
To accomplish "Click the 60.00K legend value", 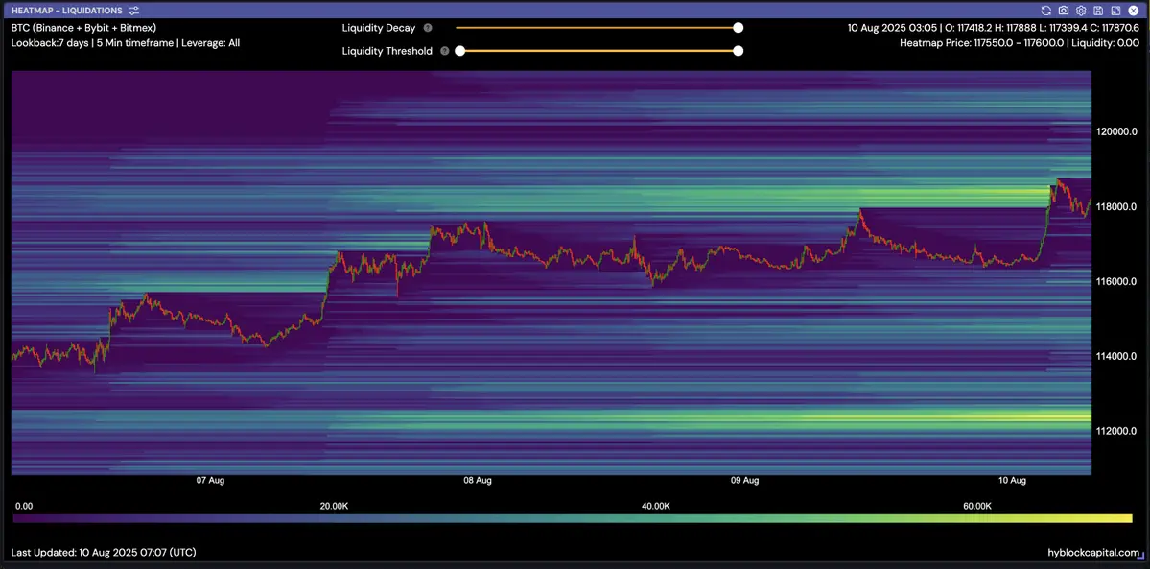I will pyautogui.click(x=977, y=506).
